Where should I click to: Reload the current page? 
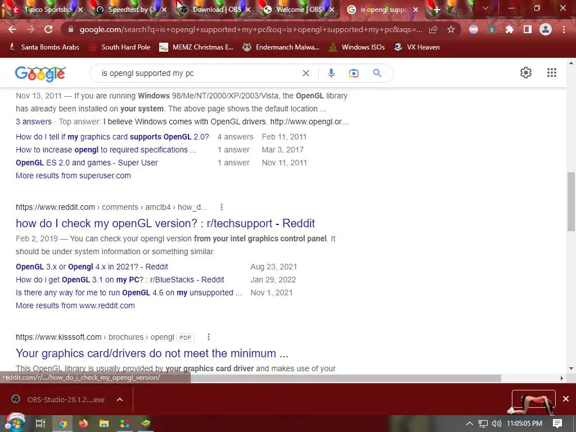pyautogui.click(x=48, y=29)
